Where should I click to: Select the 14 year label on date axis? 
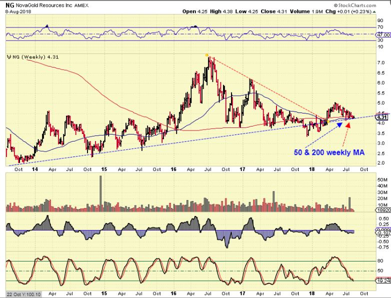click(35, 169)
